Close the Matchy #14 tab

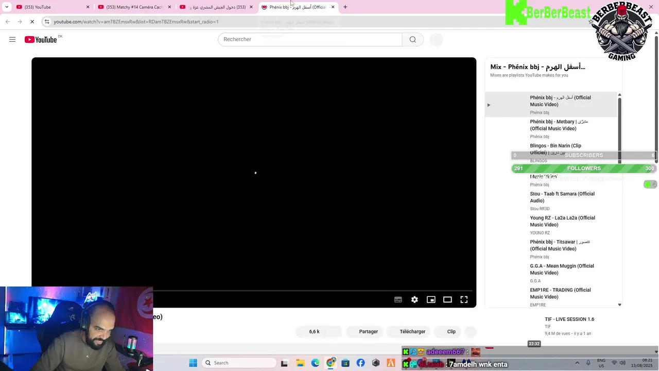[169, 7]
